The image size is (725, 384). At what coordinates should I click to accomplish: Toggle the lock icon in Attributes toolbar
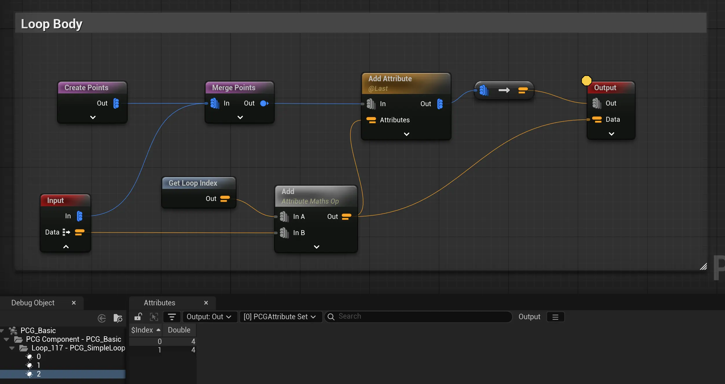click(138, 317)
